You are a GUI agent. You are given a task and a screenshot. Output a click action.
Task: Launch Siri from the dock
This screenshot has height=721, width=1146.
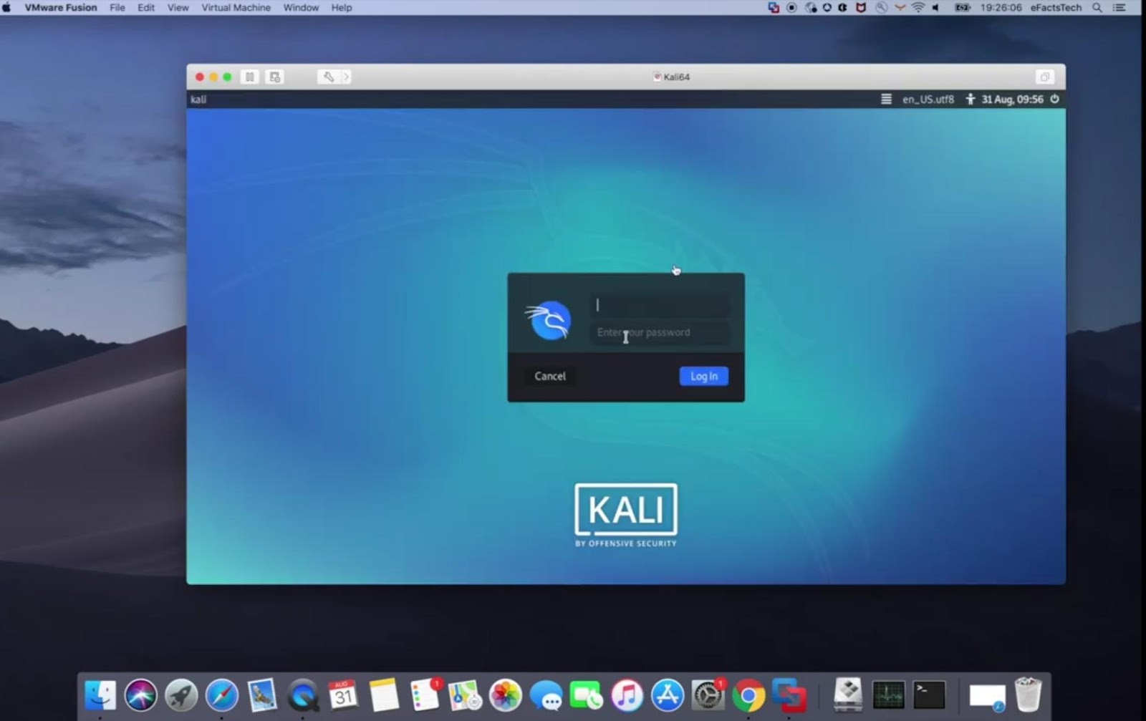(140, 695)
